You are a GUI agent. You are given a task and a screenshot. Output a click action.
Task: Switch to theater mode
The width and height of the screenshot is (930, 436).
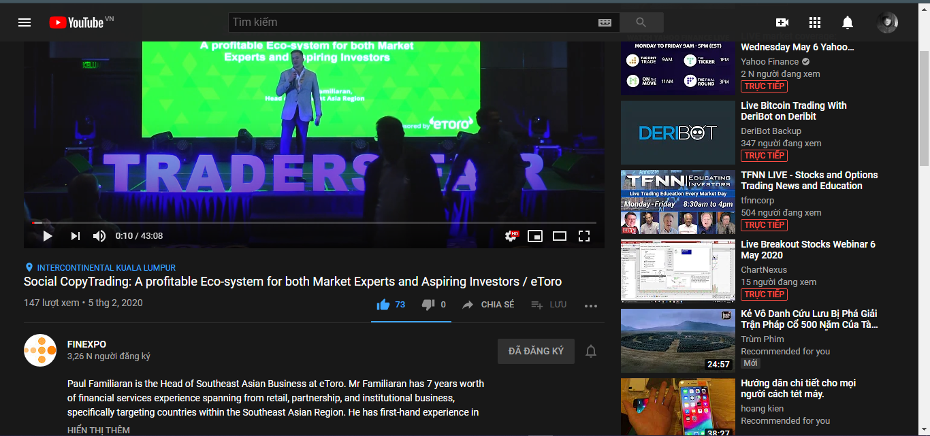click(x=560, y=236)
